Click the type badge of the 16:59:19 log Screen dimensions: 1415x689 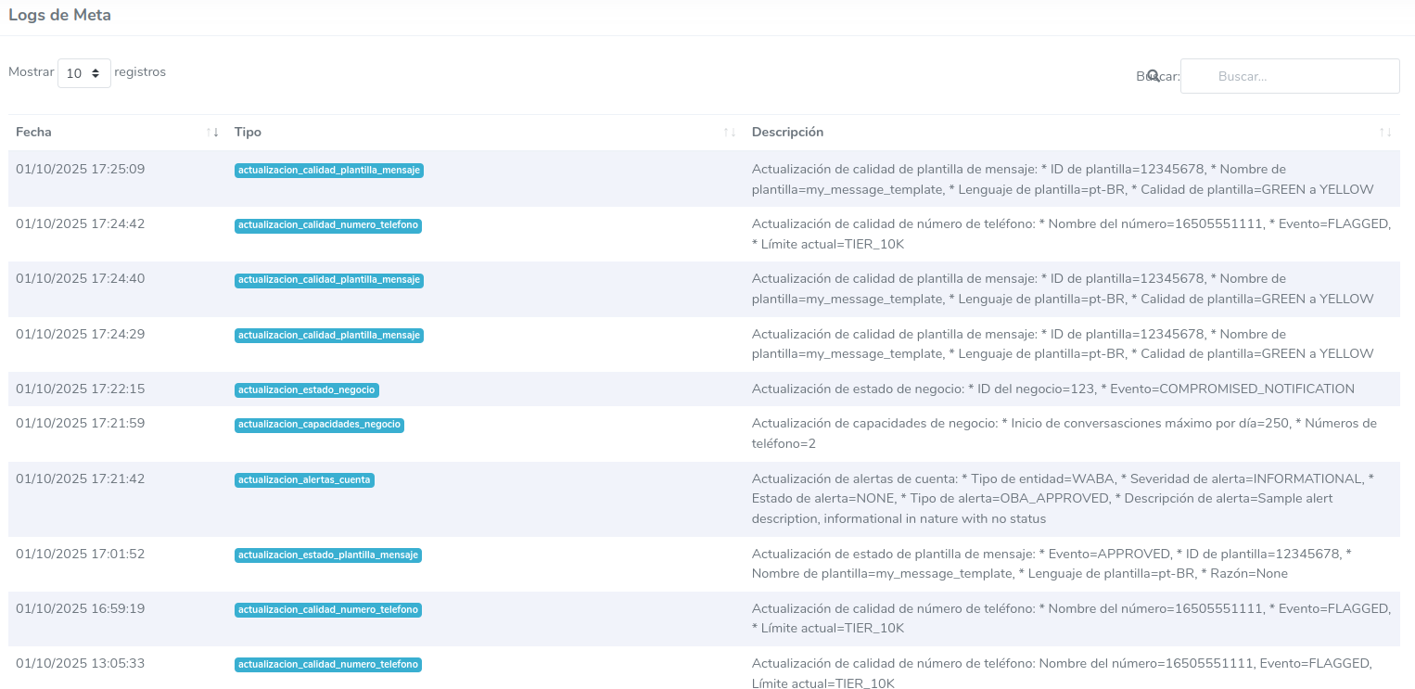pyautogui.click(x=327, y=610)
